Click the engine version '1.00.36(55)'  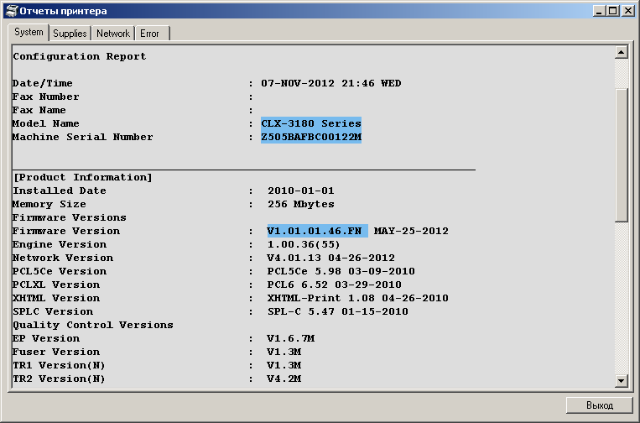pos(304,244)
